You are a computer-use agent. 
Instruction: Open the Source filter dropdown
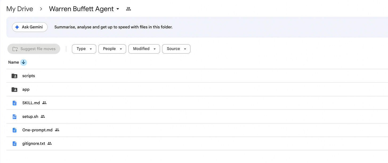(176, 49)
